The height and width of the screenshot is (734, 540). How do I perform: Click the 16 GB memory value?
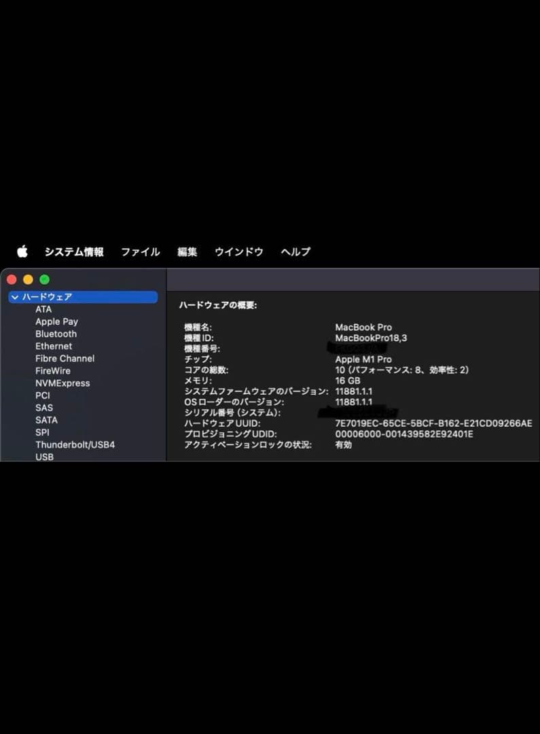tap(348, 381)
